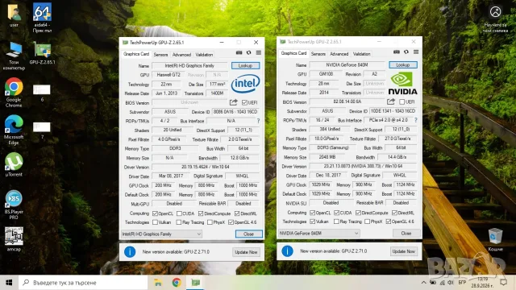Toggle PhysX checkbox in NVIDIA window
The image size is (516, 290).
point(368,222)
